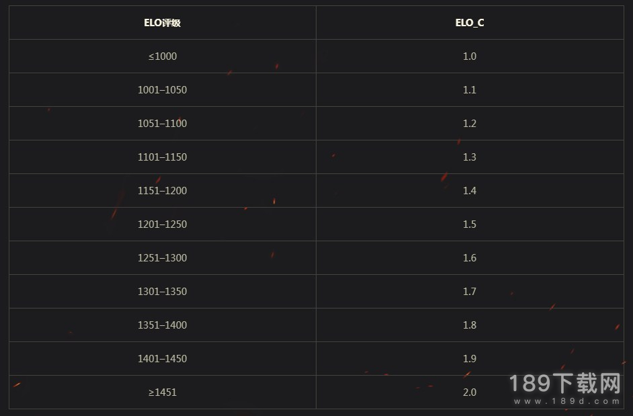Select the 1051–1100 rating cell
The width and height of the screenshot is (633, 416).
163,123
